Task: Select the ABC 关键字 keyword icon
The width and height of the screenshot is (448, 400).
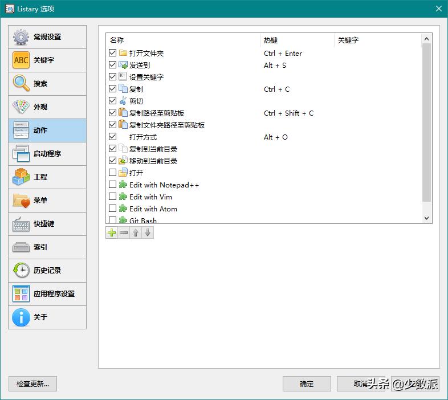Action: click(21, 60)
